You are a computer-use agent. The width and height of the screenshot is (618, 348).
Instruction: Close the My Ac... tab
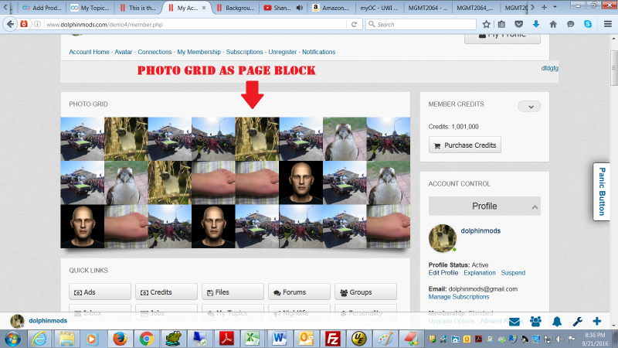[x=204, y=8]
